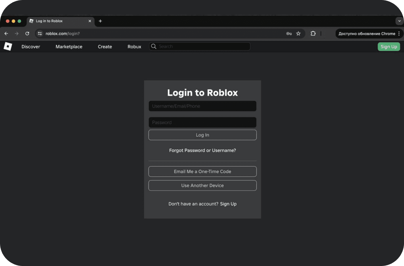Click Forgot Password or Username link
The image size is (404, 266).
(x=202, y=150)
